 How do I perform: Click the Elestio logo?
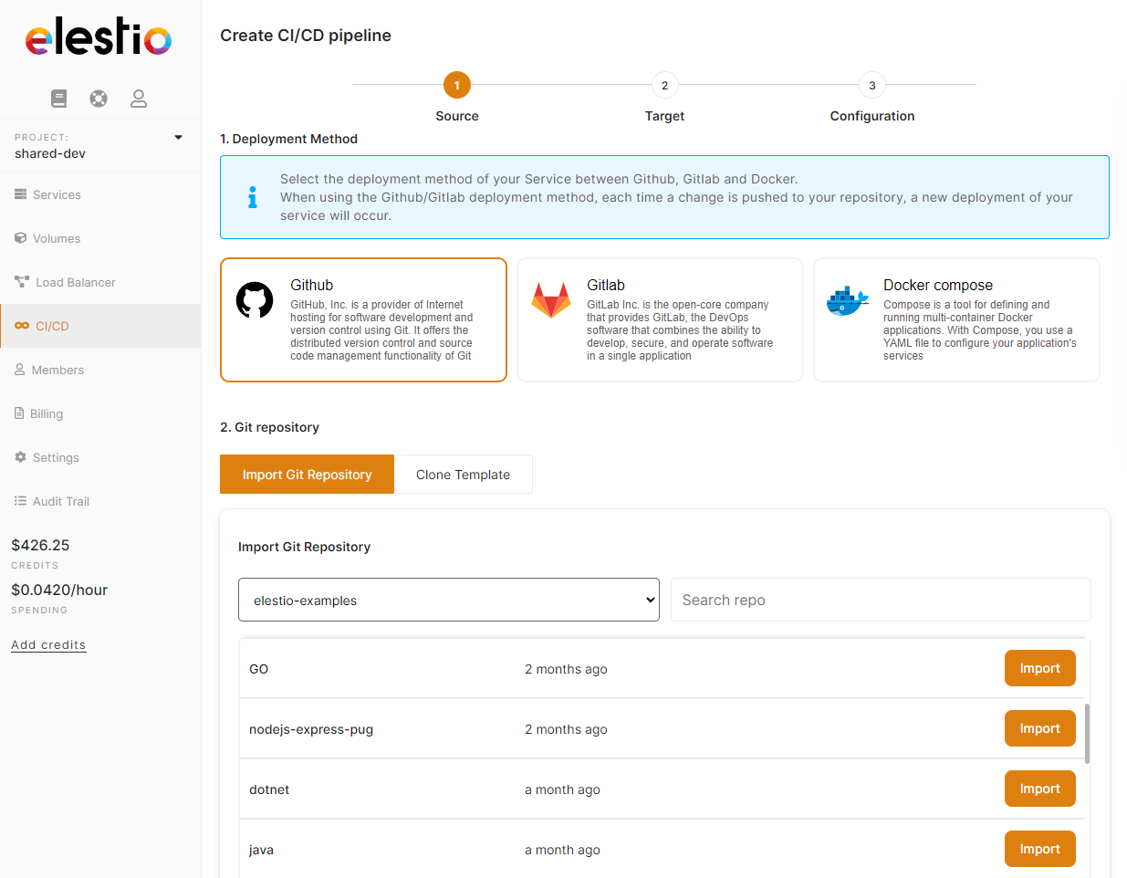click(x=99, y=38)
